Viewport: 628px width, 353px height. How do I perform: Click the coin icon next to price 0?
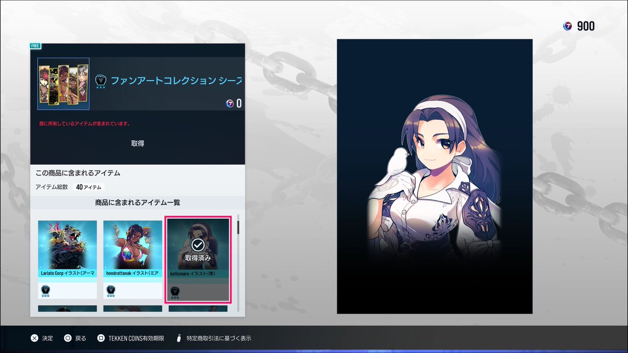click(x=230, y=104)
